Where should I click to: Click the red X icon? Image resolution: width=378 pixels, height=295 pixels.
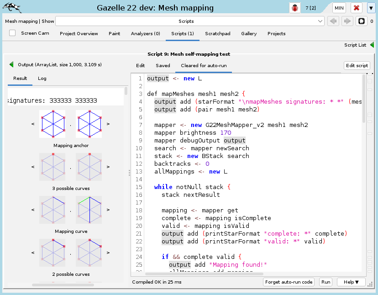click(x=356, y=8)
